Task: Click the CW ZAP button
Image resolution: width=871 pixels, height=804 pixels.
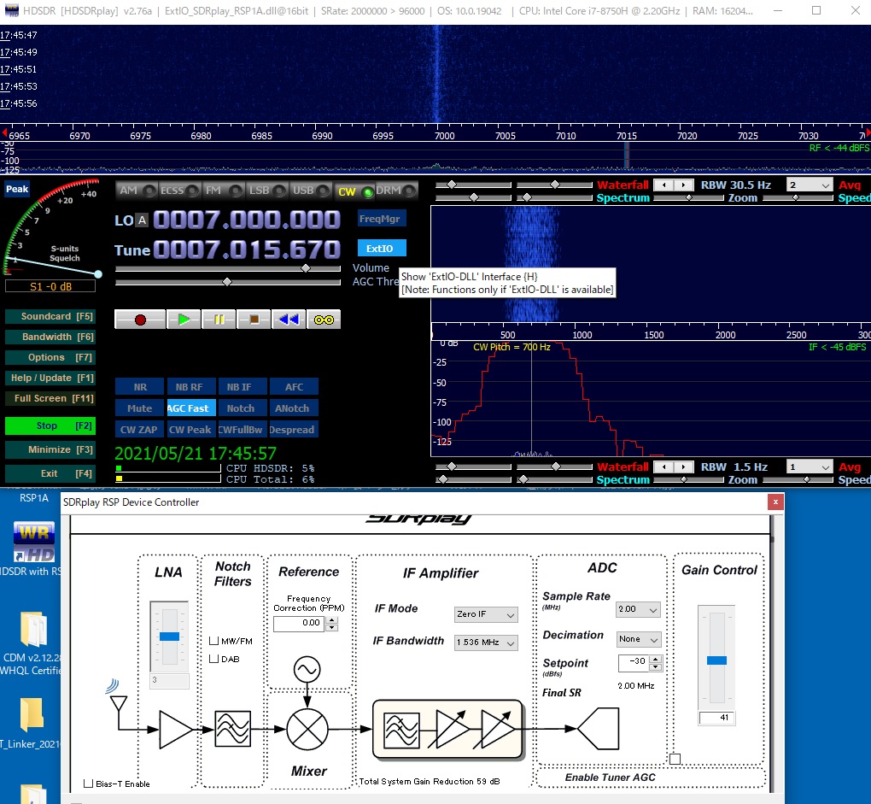Action: pos(139,430)
